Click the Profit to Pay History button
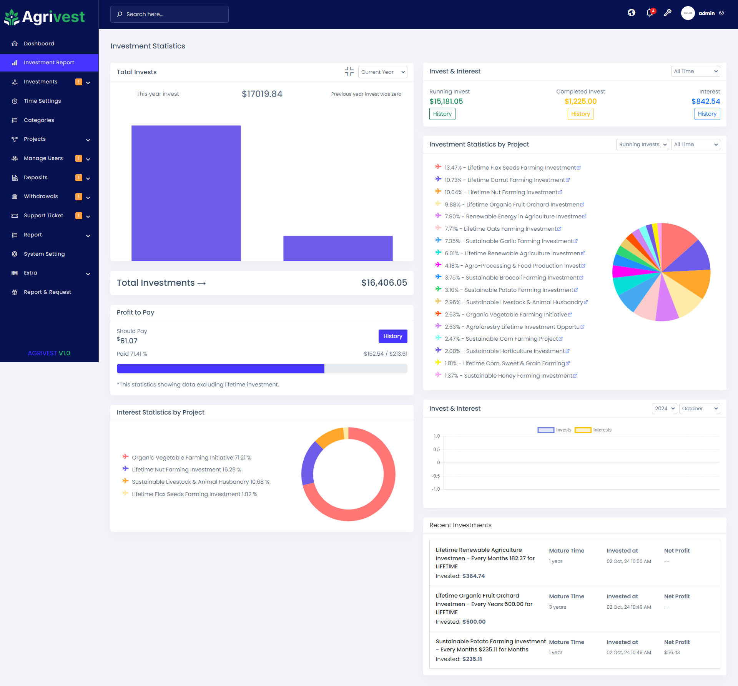This screenshot has height=686, width=738. coord(392,336)
